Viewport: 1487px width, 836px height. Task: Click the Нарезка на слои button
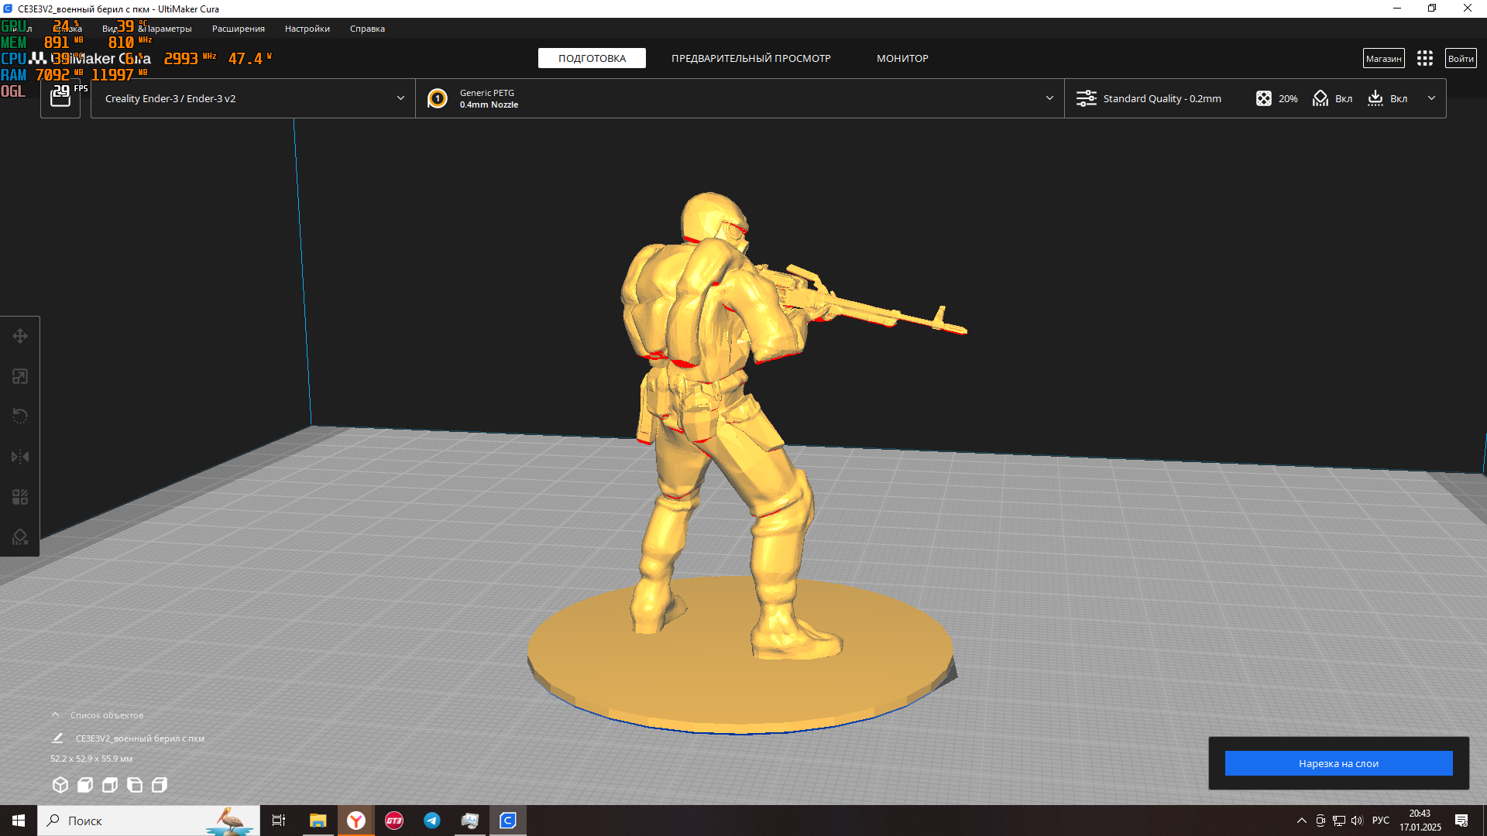[x=1338, y=763]
